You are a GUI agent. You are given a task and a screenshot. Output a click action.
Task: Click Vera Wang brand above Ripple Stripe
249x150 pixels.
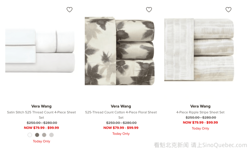click(200, 106)
